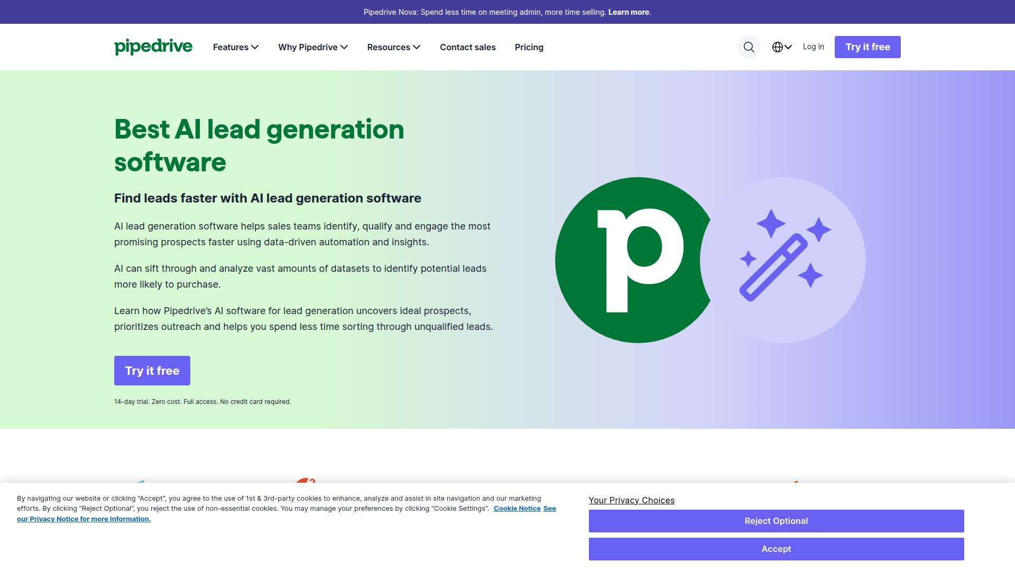Click the Pipedrive Nova announcement text
Screen dimensions: 1015x571
[485, 12]
